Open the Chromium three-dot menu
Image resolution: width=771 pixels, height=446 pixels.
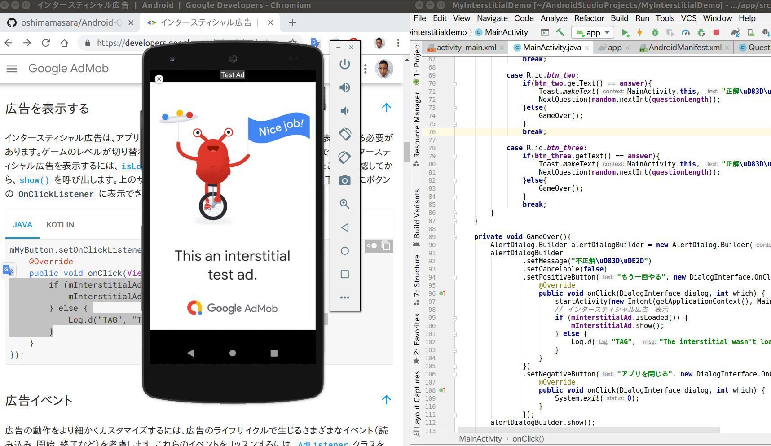pos(398,43)
